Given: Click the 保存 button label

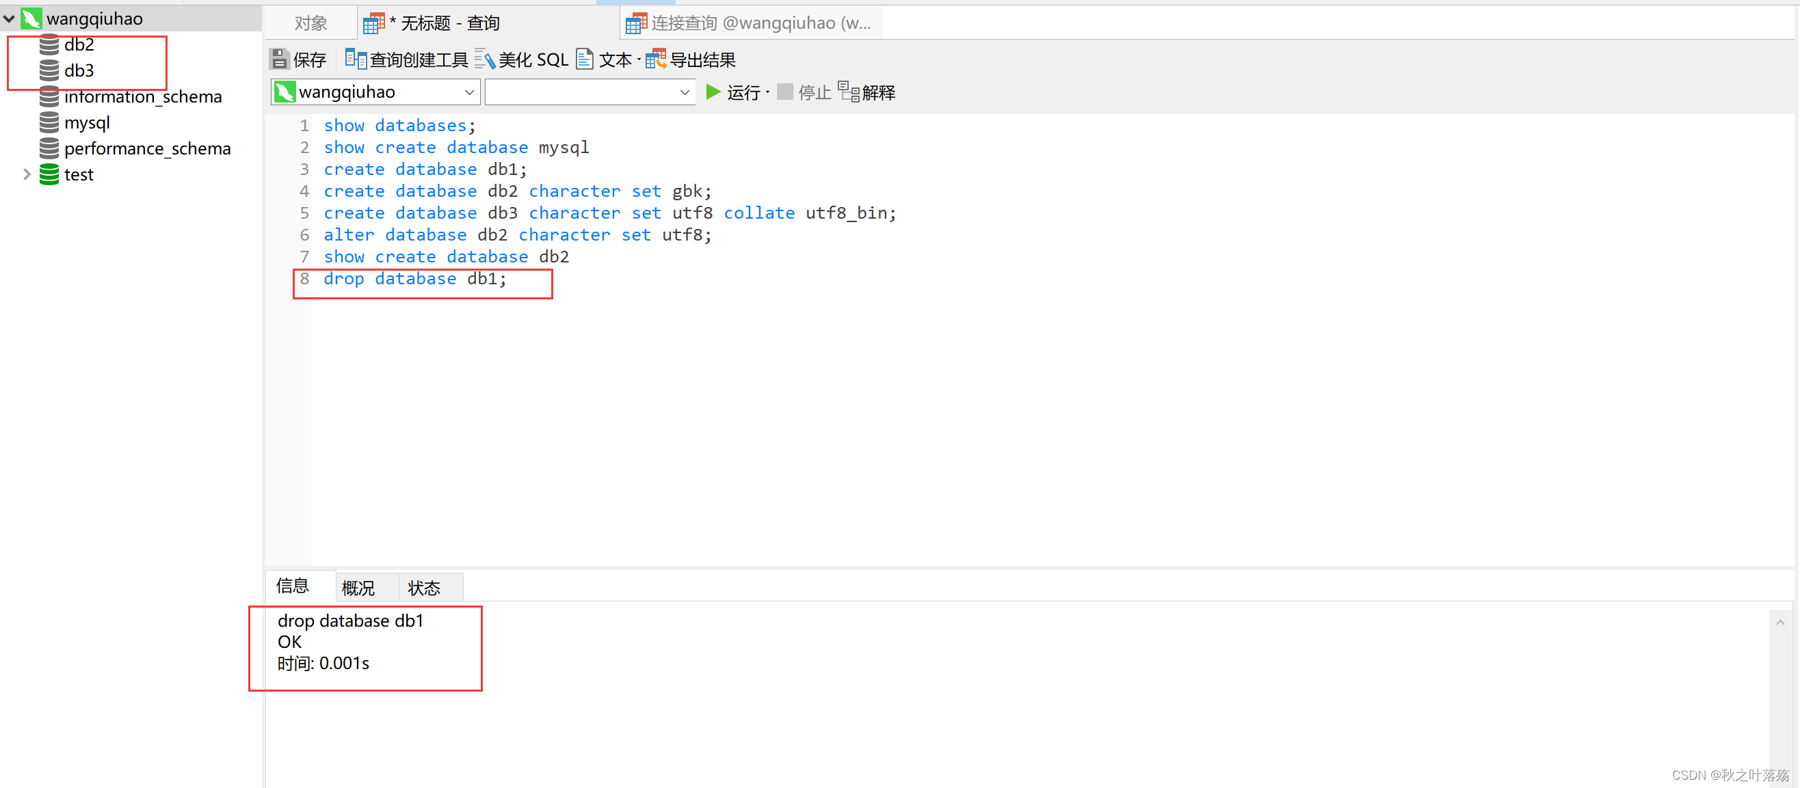Looking at the screenshot, I should (310, 60).
